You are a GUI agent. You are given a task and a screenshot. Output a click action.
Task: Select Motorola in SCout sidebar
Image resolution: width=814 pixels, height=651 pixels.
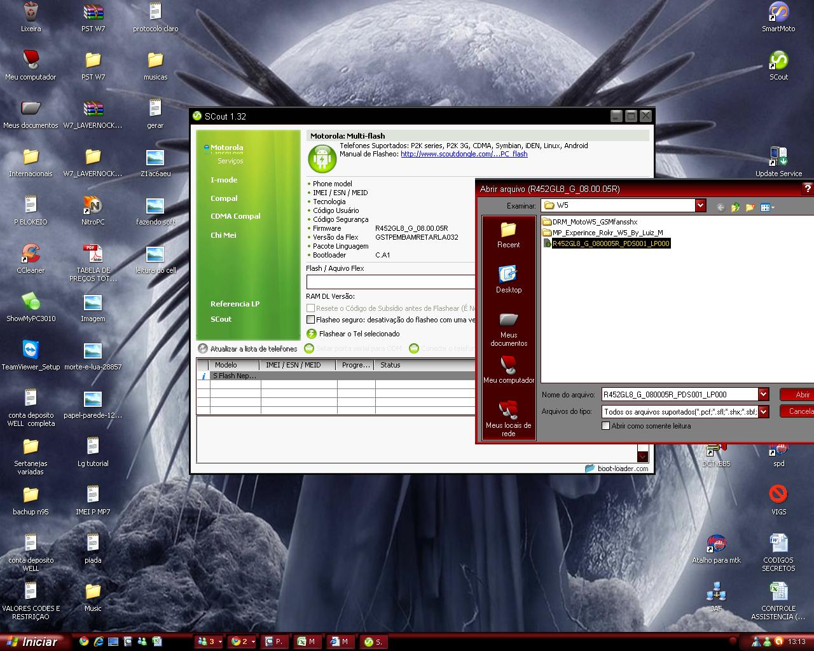point(226,147)
